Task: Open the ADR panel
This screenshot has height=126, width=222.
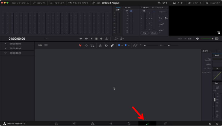Action: [x=96, y=3]
